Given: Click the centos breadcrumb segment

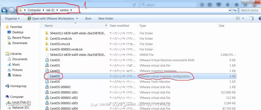Looking at the screenshot, I should click(x=64, y=10).
